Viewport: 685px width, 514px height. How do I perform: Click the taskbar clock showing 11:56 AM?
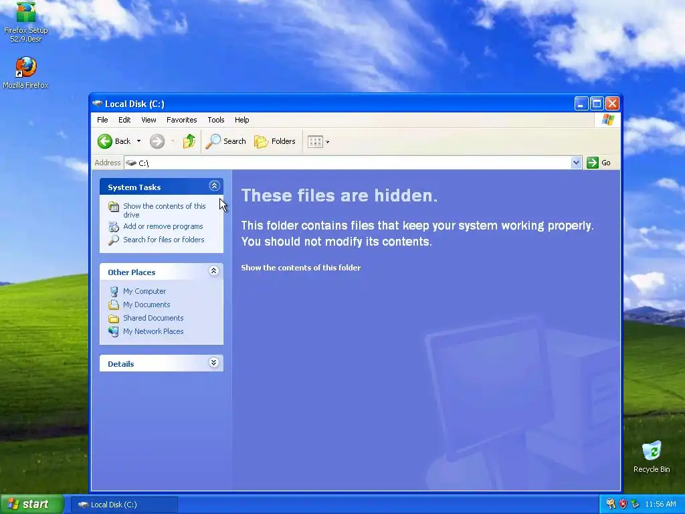tap(660, 504)
